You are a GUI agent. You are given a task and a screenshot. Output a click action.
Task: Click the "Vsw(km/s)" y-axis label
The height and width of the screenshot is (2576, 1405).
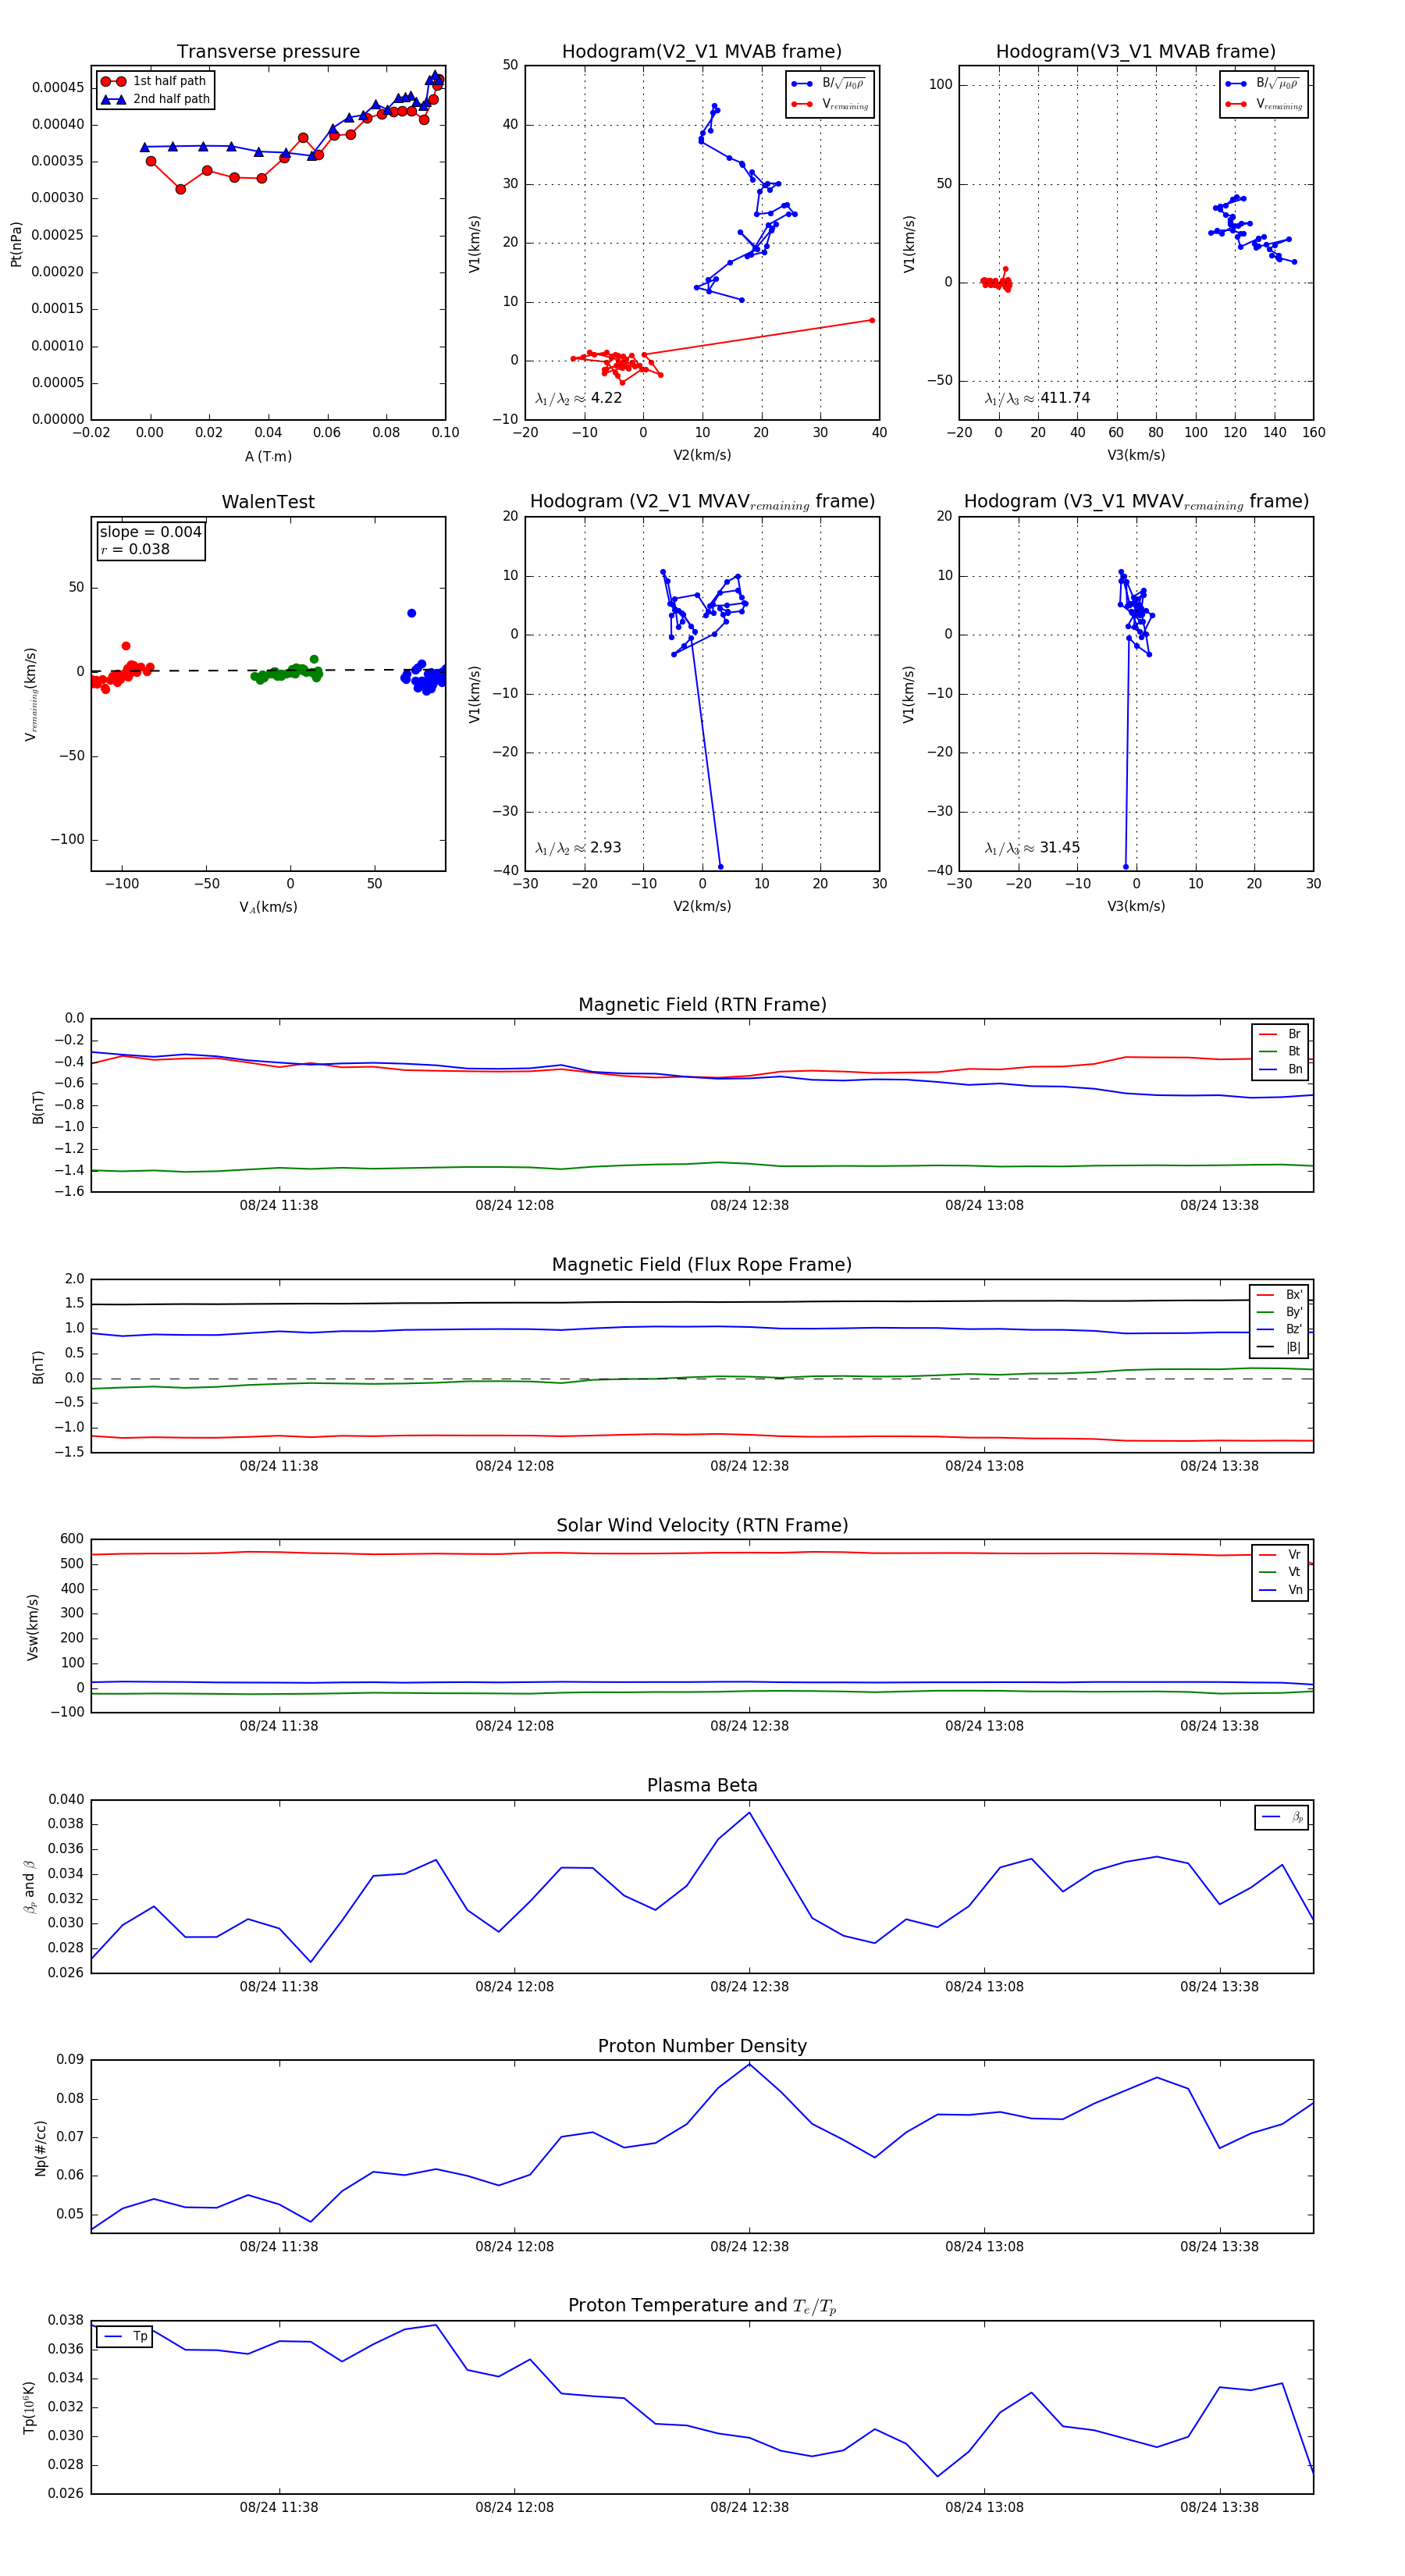click(x=33, y=1627)
